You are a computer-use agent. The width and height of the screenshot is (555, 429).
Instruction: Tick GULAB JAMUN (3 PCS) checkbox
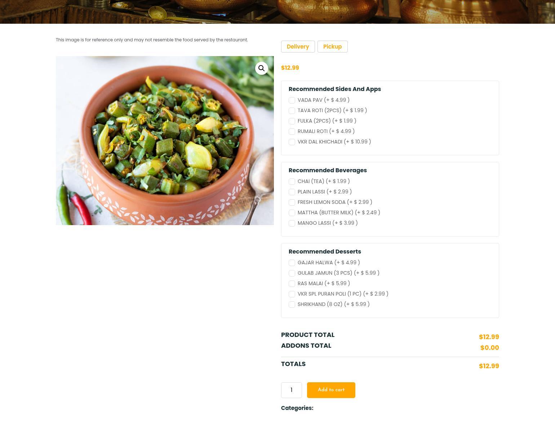(292, 273)
